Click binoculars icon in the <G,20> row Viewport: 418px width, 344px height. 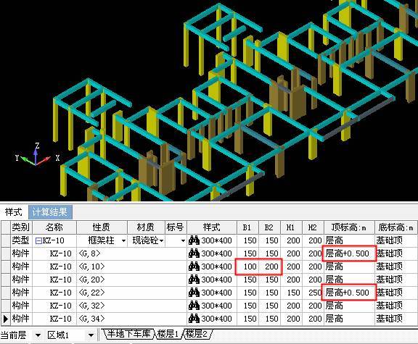pos(194,280)
